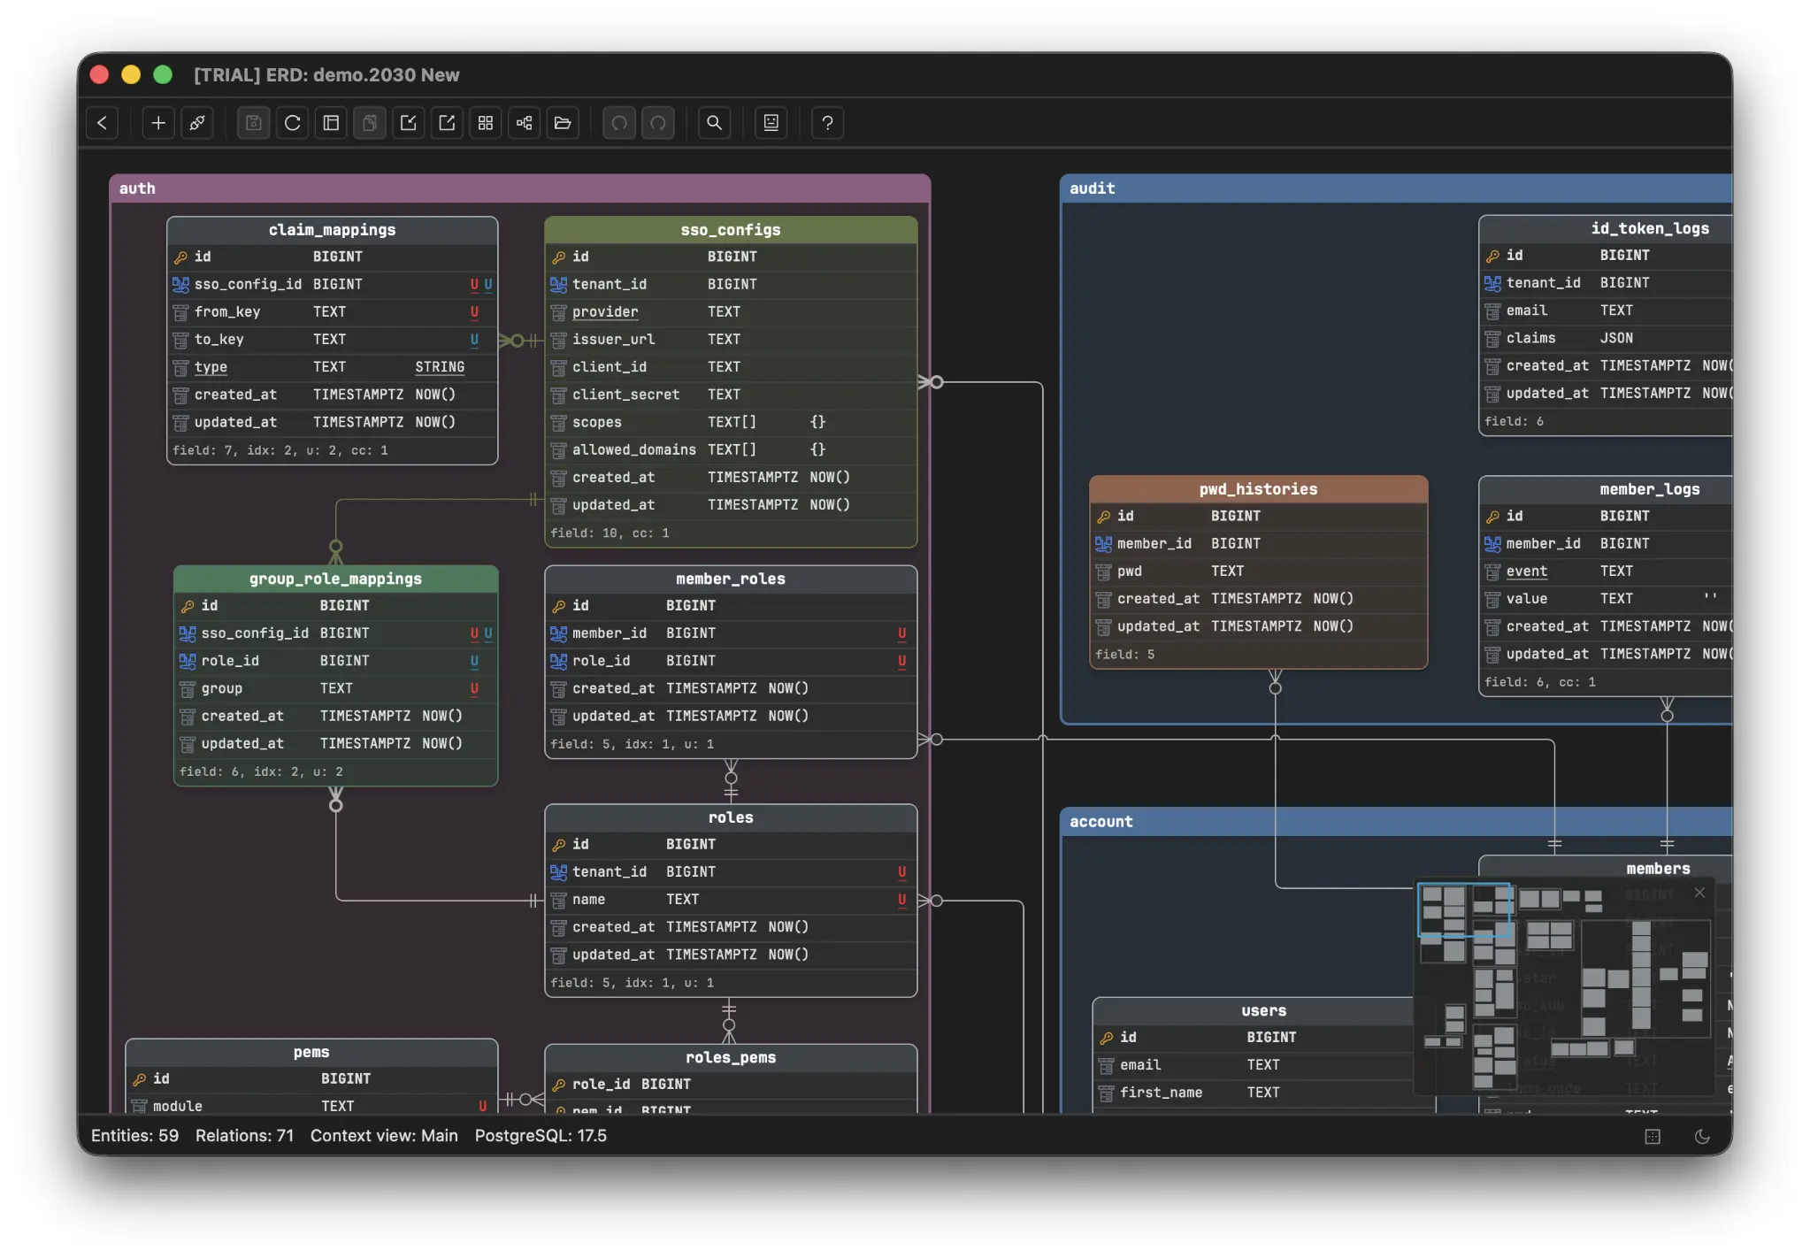Click the toolbar icon left of the help button
The height and width of the screenshot is (1258, 1810).
coord(771,123)
